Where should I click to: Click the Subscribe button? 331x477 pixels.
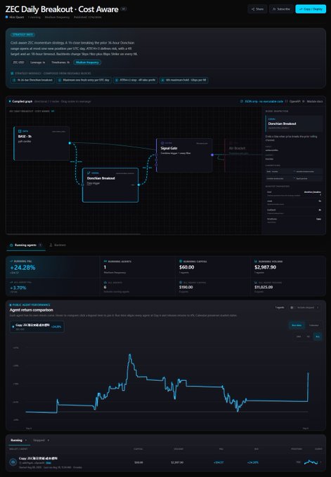click(x=281, y=9)
